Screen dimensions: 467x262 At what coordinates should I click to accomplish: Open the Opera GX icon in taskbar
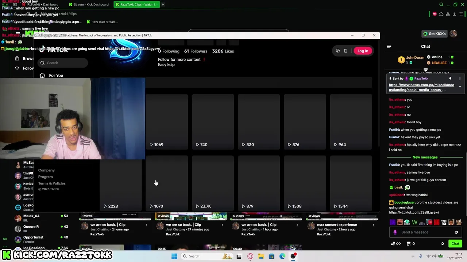click(250, 256)
